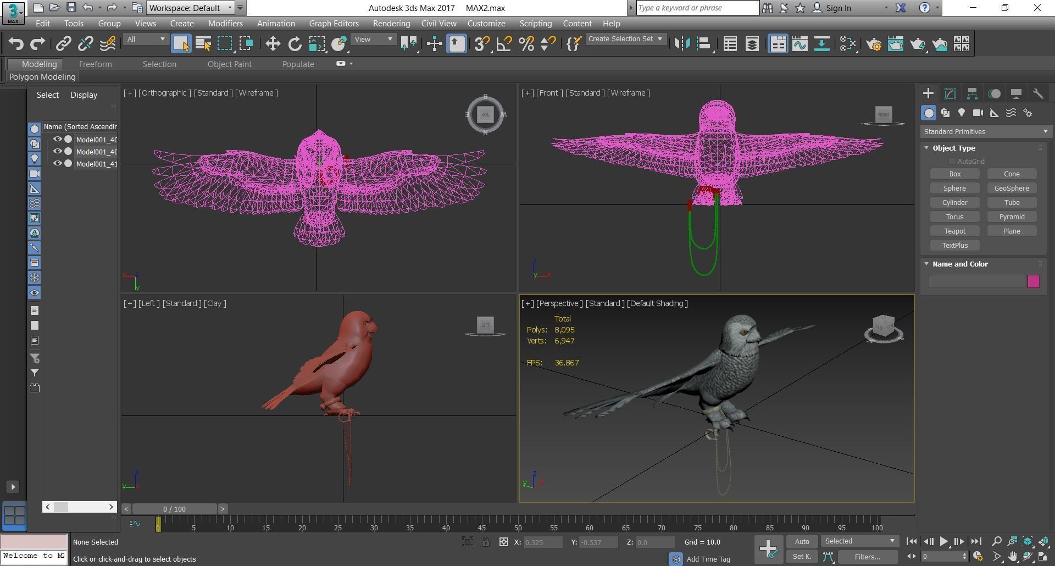Click the Mirror tool icon

pyautogui.click(x=682, y=43)
